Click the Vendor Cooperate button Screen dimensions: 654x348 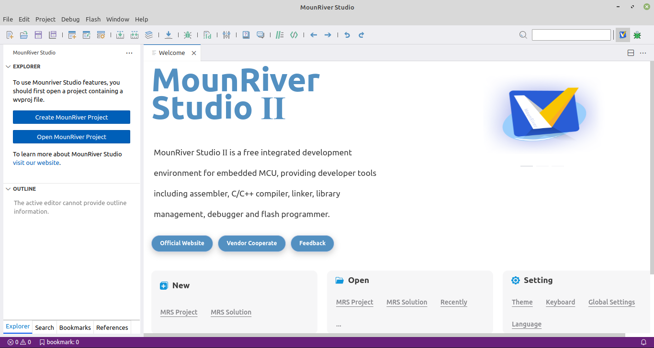(252, 243)
